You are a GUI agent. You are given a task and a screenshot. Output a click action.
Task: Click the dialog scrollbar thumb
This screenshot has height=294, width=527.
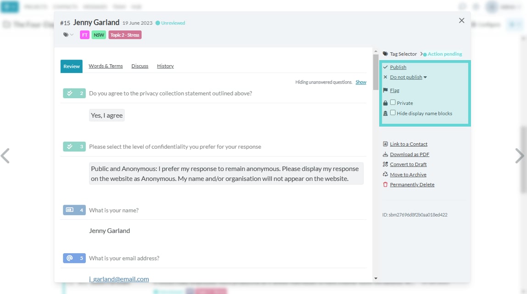(x=376, y=72)
